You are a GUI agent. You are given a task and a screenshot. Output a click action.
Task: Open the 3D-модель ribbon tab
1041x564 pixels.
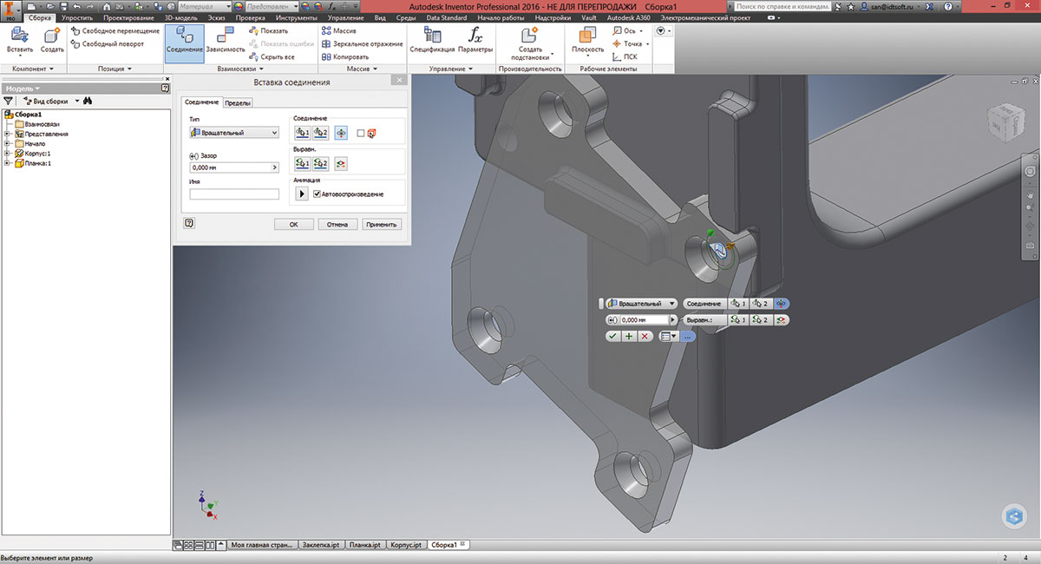click(x=180, y=17)
